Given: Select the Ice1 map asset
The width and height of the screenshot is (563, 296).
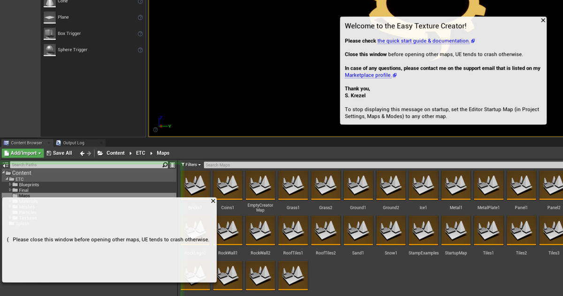Looking at the screenshot, I should click(x=423, y=190).
